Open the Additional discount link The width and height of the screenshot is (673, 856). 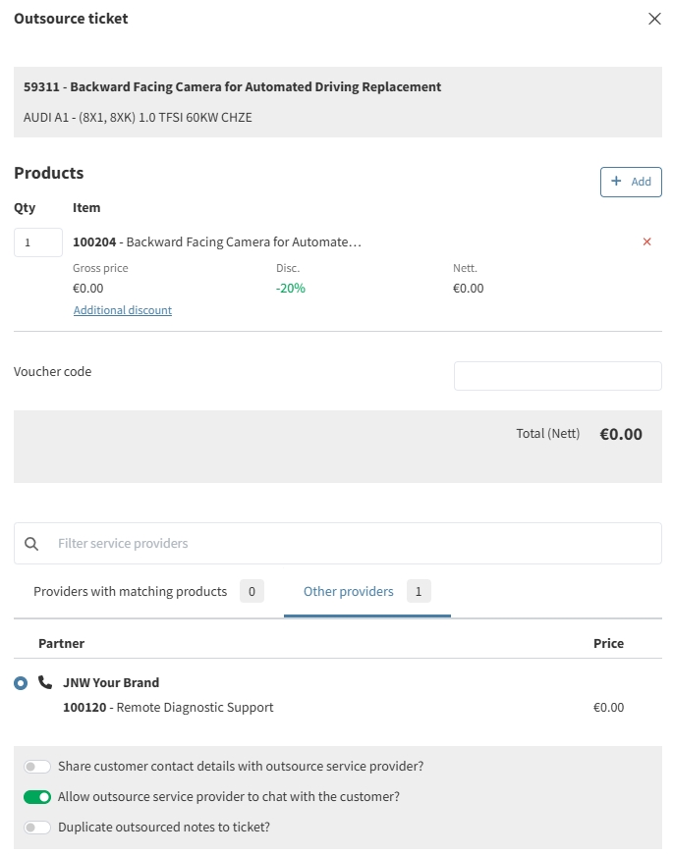pos(122,310)
